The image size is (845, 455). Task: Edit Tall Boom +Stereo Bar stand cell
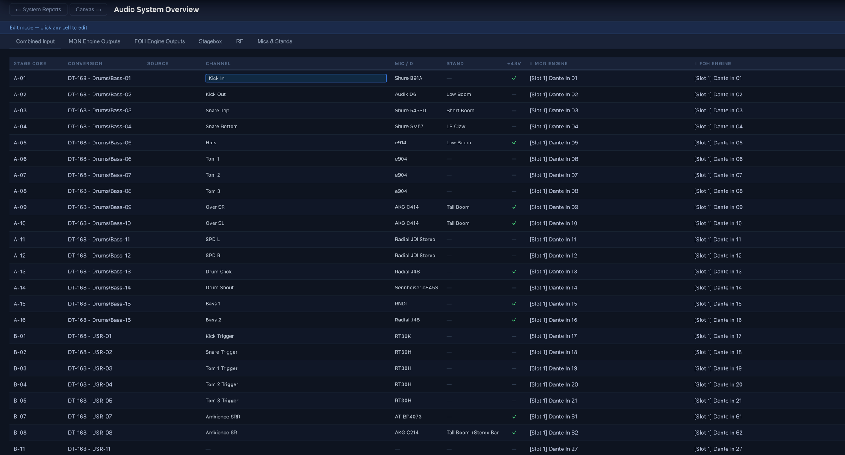click(473, 433)
